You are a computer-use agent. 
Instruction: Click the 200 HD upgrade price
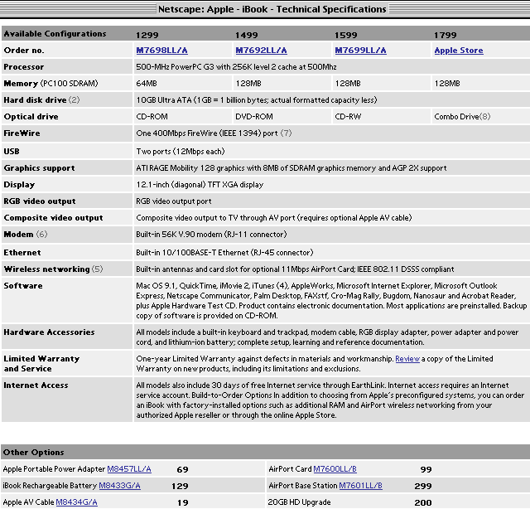pos(423,502)
